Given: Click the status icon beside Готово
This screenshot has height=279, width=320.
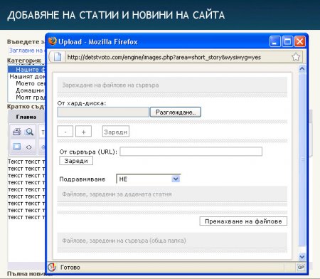Looking at the screenshot, I should click(x=52, y=267).
